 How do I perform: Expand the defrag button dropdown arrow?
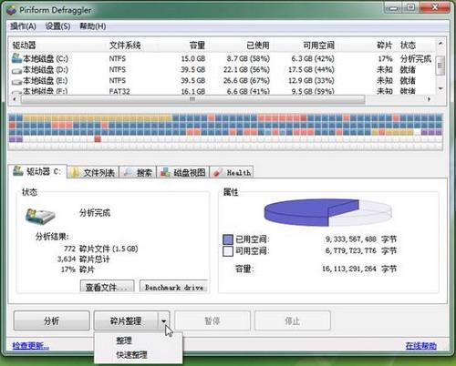tap(163, 320)
